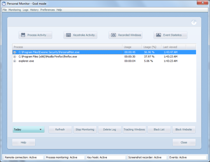
Task: Expand the firefox.exe process row
Action: (x=14, y=57)
